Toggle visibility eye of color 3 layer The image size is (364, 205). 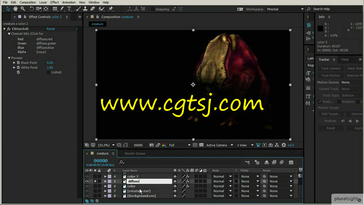tap(87, 176)
